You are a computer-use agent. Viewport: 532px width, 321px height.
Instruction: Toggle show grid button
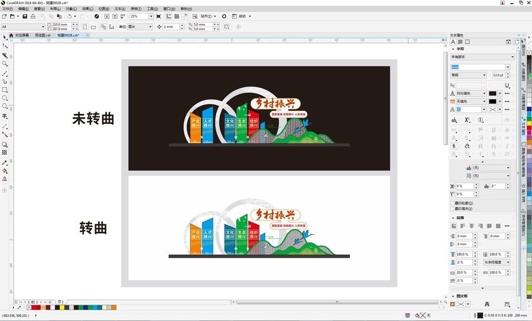tap(177, 17)
